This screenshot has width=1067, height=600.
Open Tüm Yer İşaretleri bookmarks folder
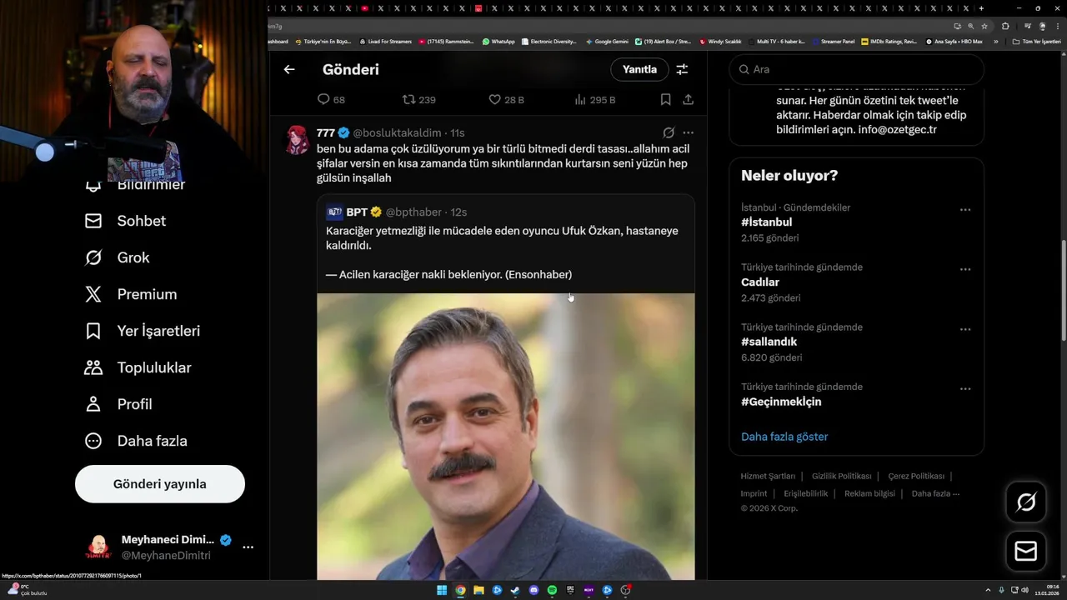(1036, 41)
